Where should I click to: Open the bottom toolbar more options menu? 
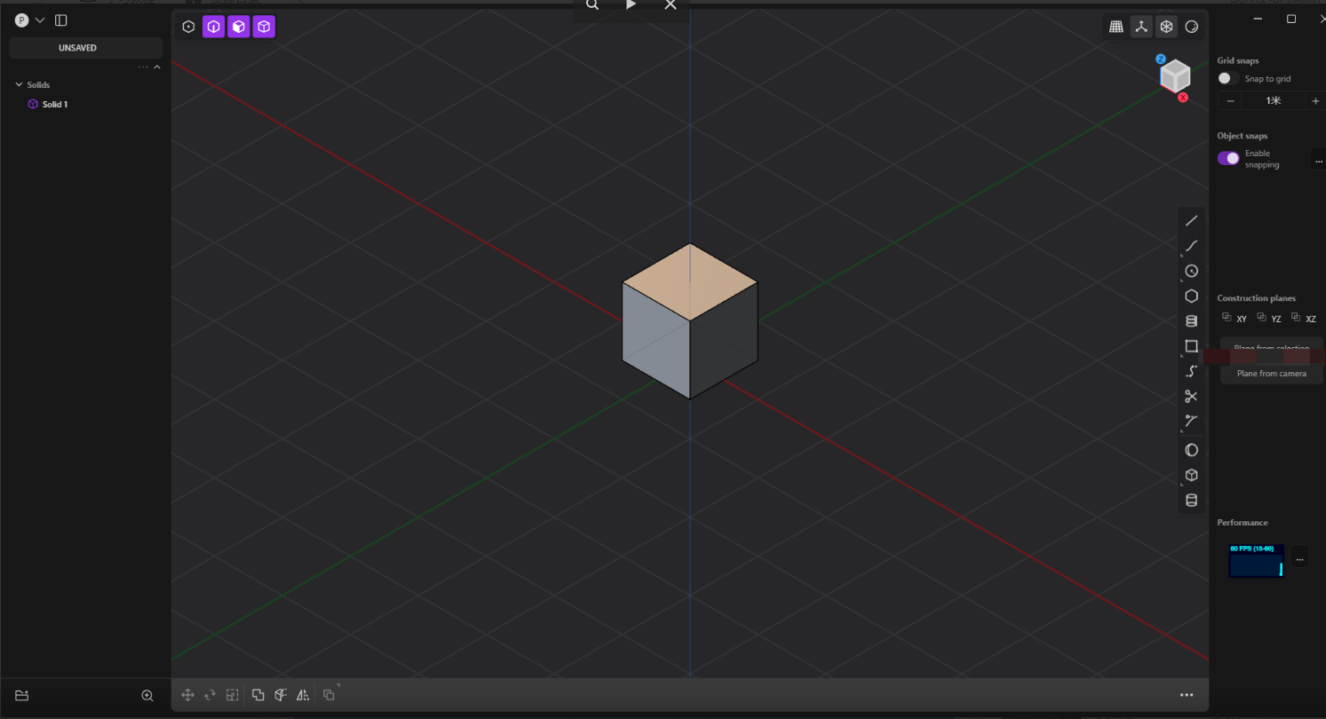click(x=1187, y=695)
